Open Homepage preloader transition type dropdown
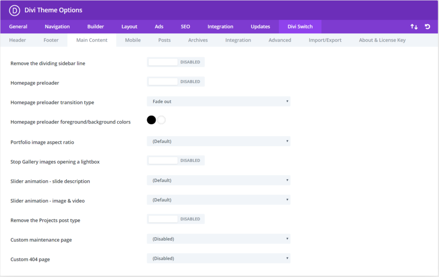 click(219, 102)
